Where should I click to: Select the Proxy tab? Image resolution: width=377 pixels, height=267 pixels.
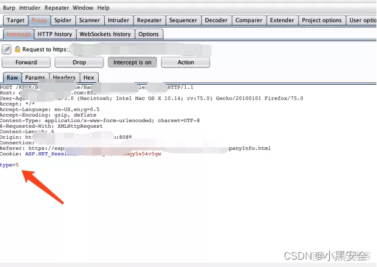pyautogui.click(x=39, y=20)
